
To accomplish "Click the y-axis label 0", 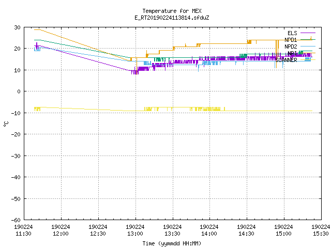I will point(19,91).
